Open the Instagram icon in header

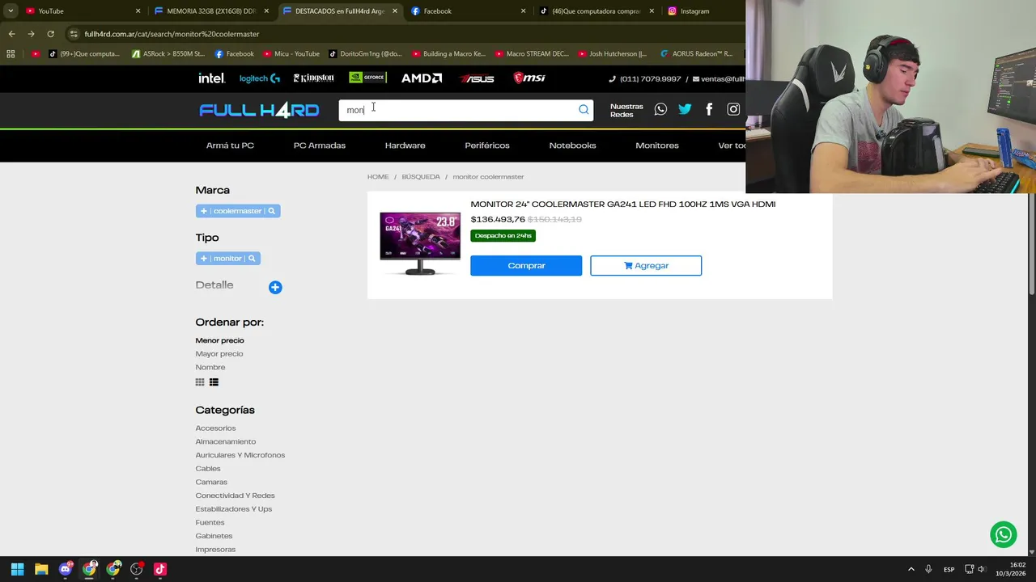pos(733,109)
